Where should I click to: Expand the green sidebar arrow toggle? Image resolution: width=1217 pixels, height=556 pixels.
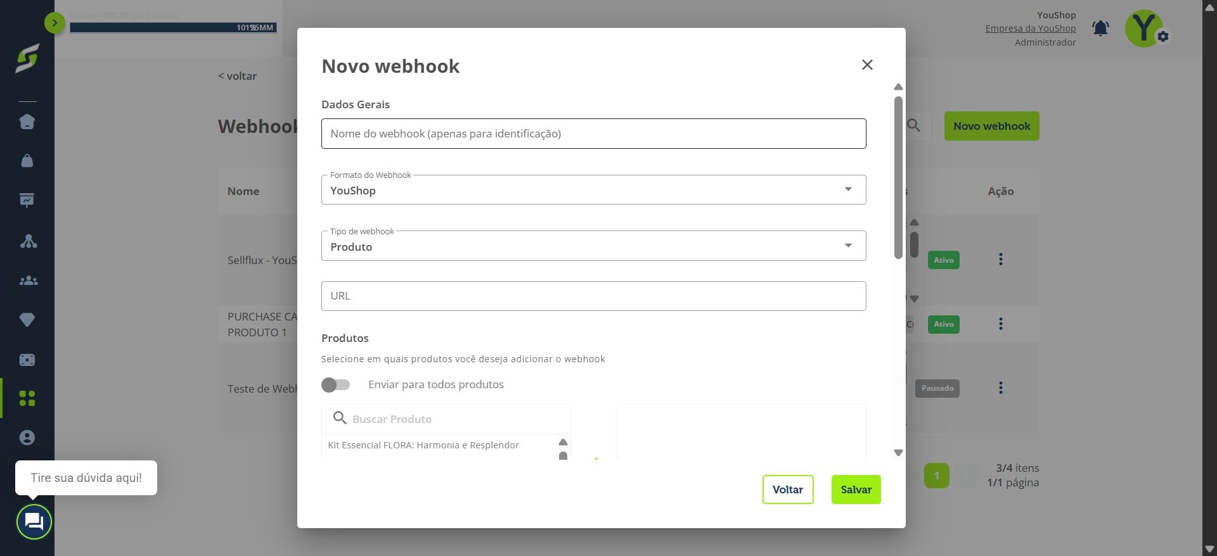pyautogui.click(x=55, y=23)
